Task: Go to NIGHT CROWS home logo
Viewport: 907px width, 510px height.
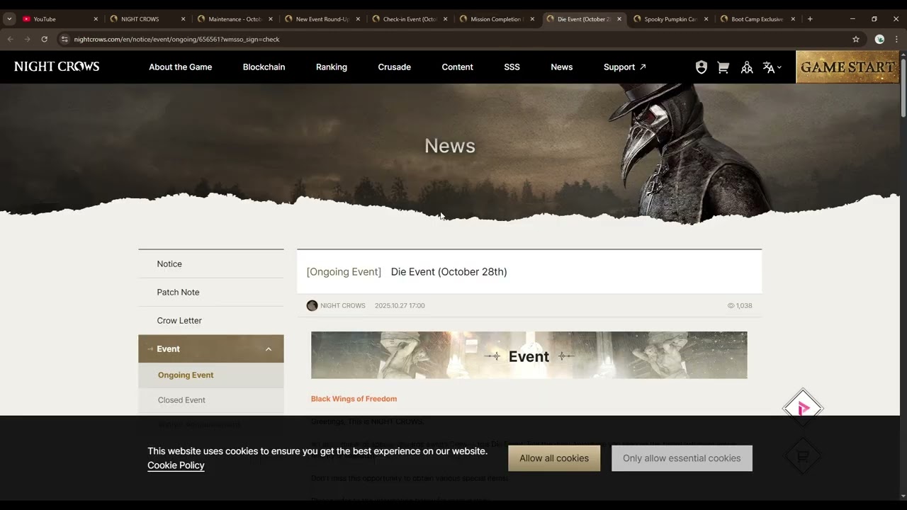Action: pos(57,67)
